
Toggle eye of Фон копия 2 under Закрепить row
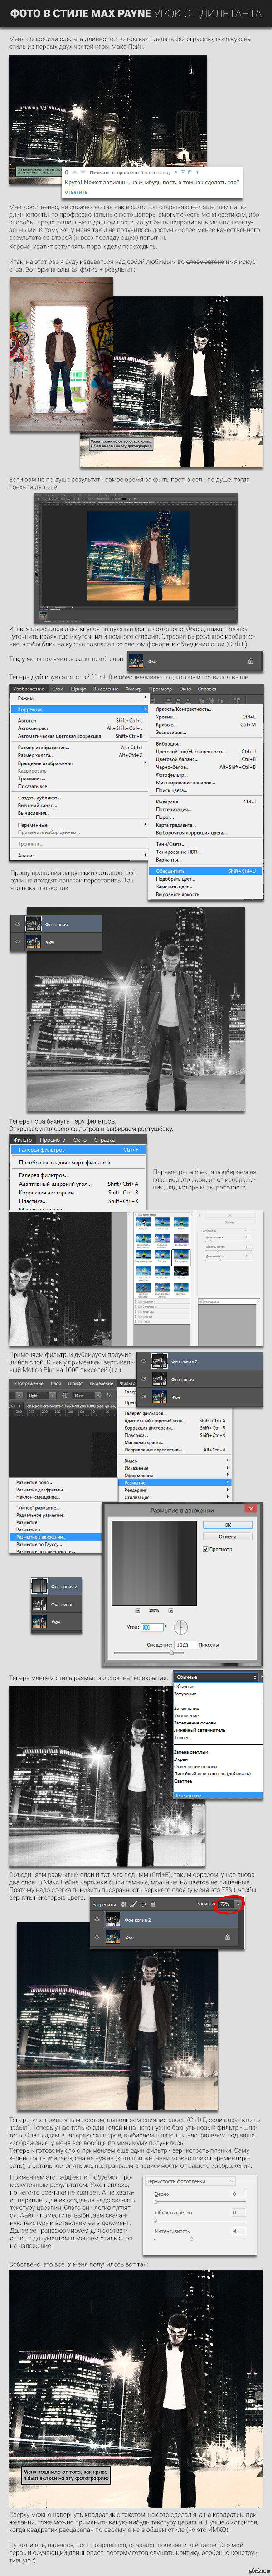[97, 1920]
